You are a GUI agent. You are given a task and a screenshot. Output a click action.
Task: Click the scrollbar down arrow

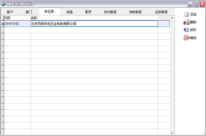click(x=172, y=133)
